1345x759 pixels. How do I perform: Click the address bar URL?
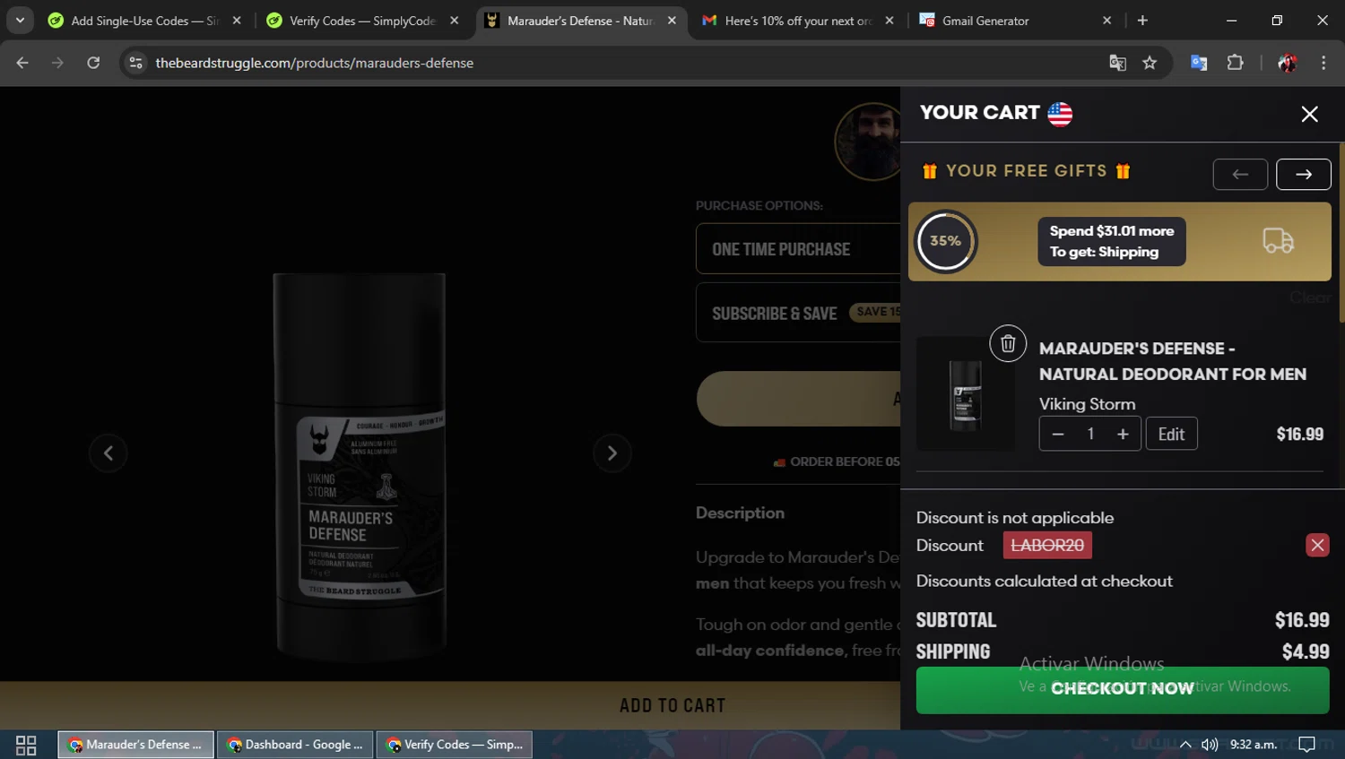click(314, 63)
